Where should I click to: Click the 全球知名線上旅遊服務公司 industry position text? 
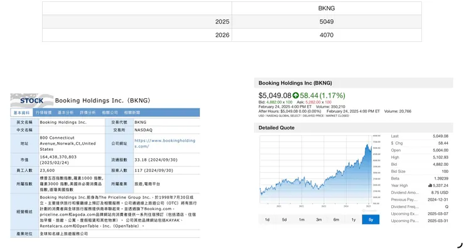point(63,233)
